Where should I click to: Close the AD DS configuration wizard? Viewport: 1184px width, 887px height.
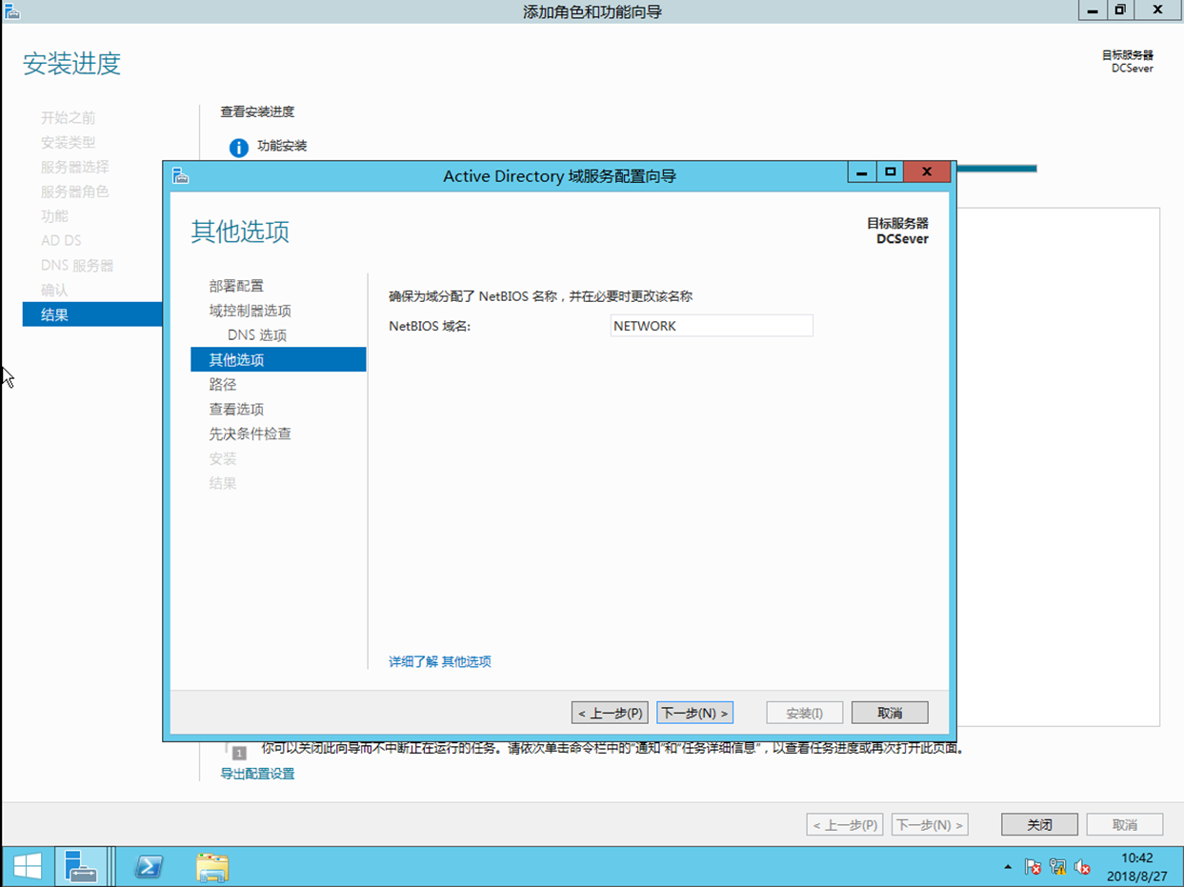927,172
